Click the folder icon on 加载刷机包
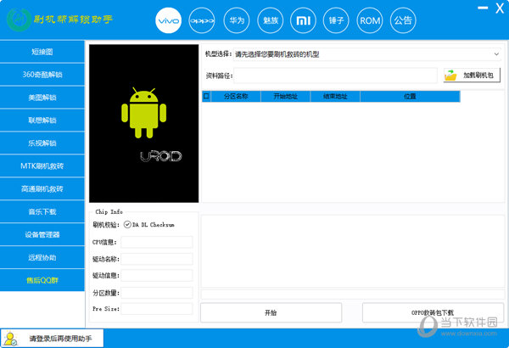 tap(450, 76)
